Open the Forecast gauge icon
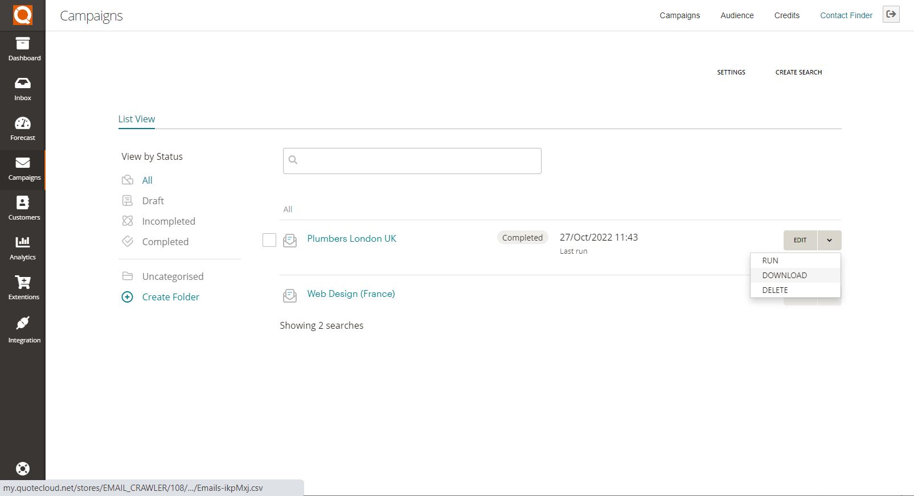The width and height of the screenshot is (914, 496). (x=23, y=123)
